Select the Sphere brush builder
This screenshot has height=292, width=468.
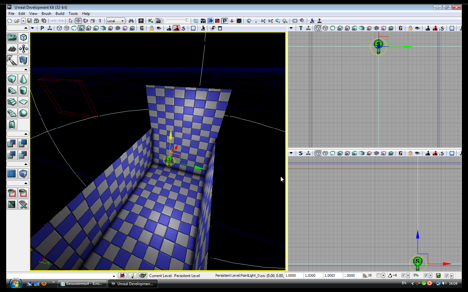[23, 113]
